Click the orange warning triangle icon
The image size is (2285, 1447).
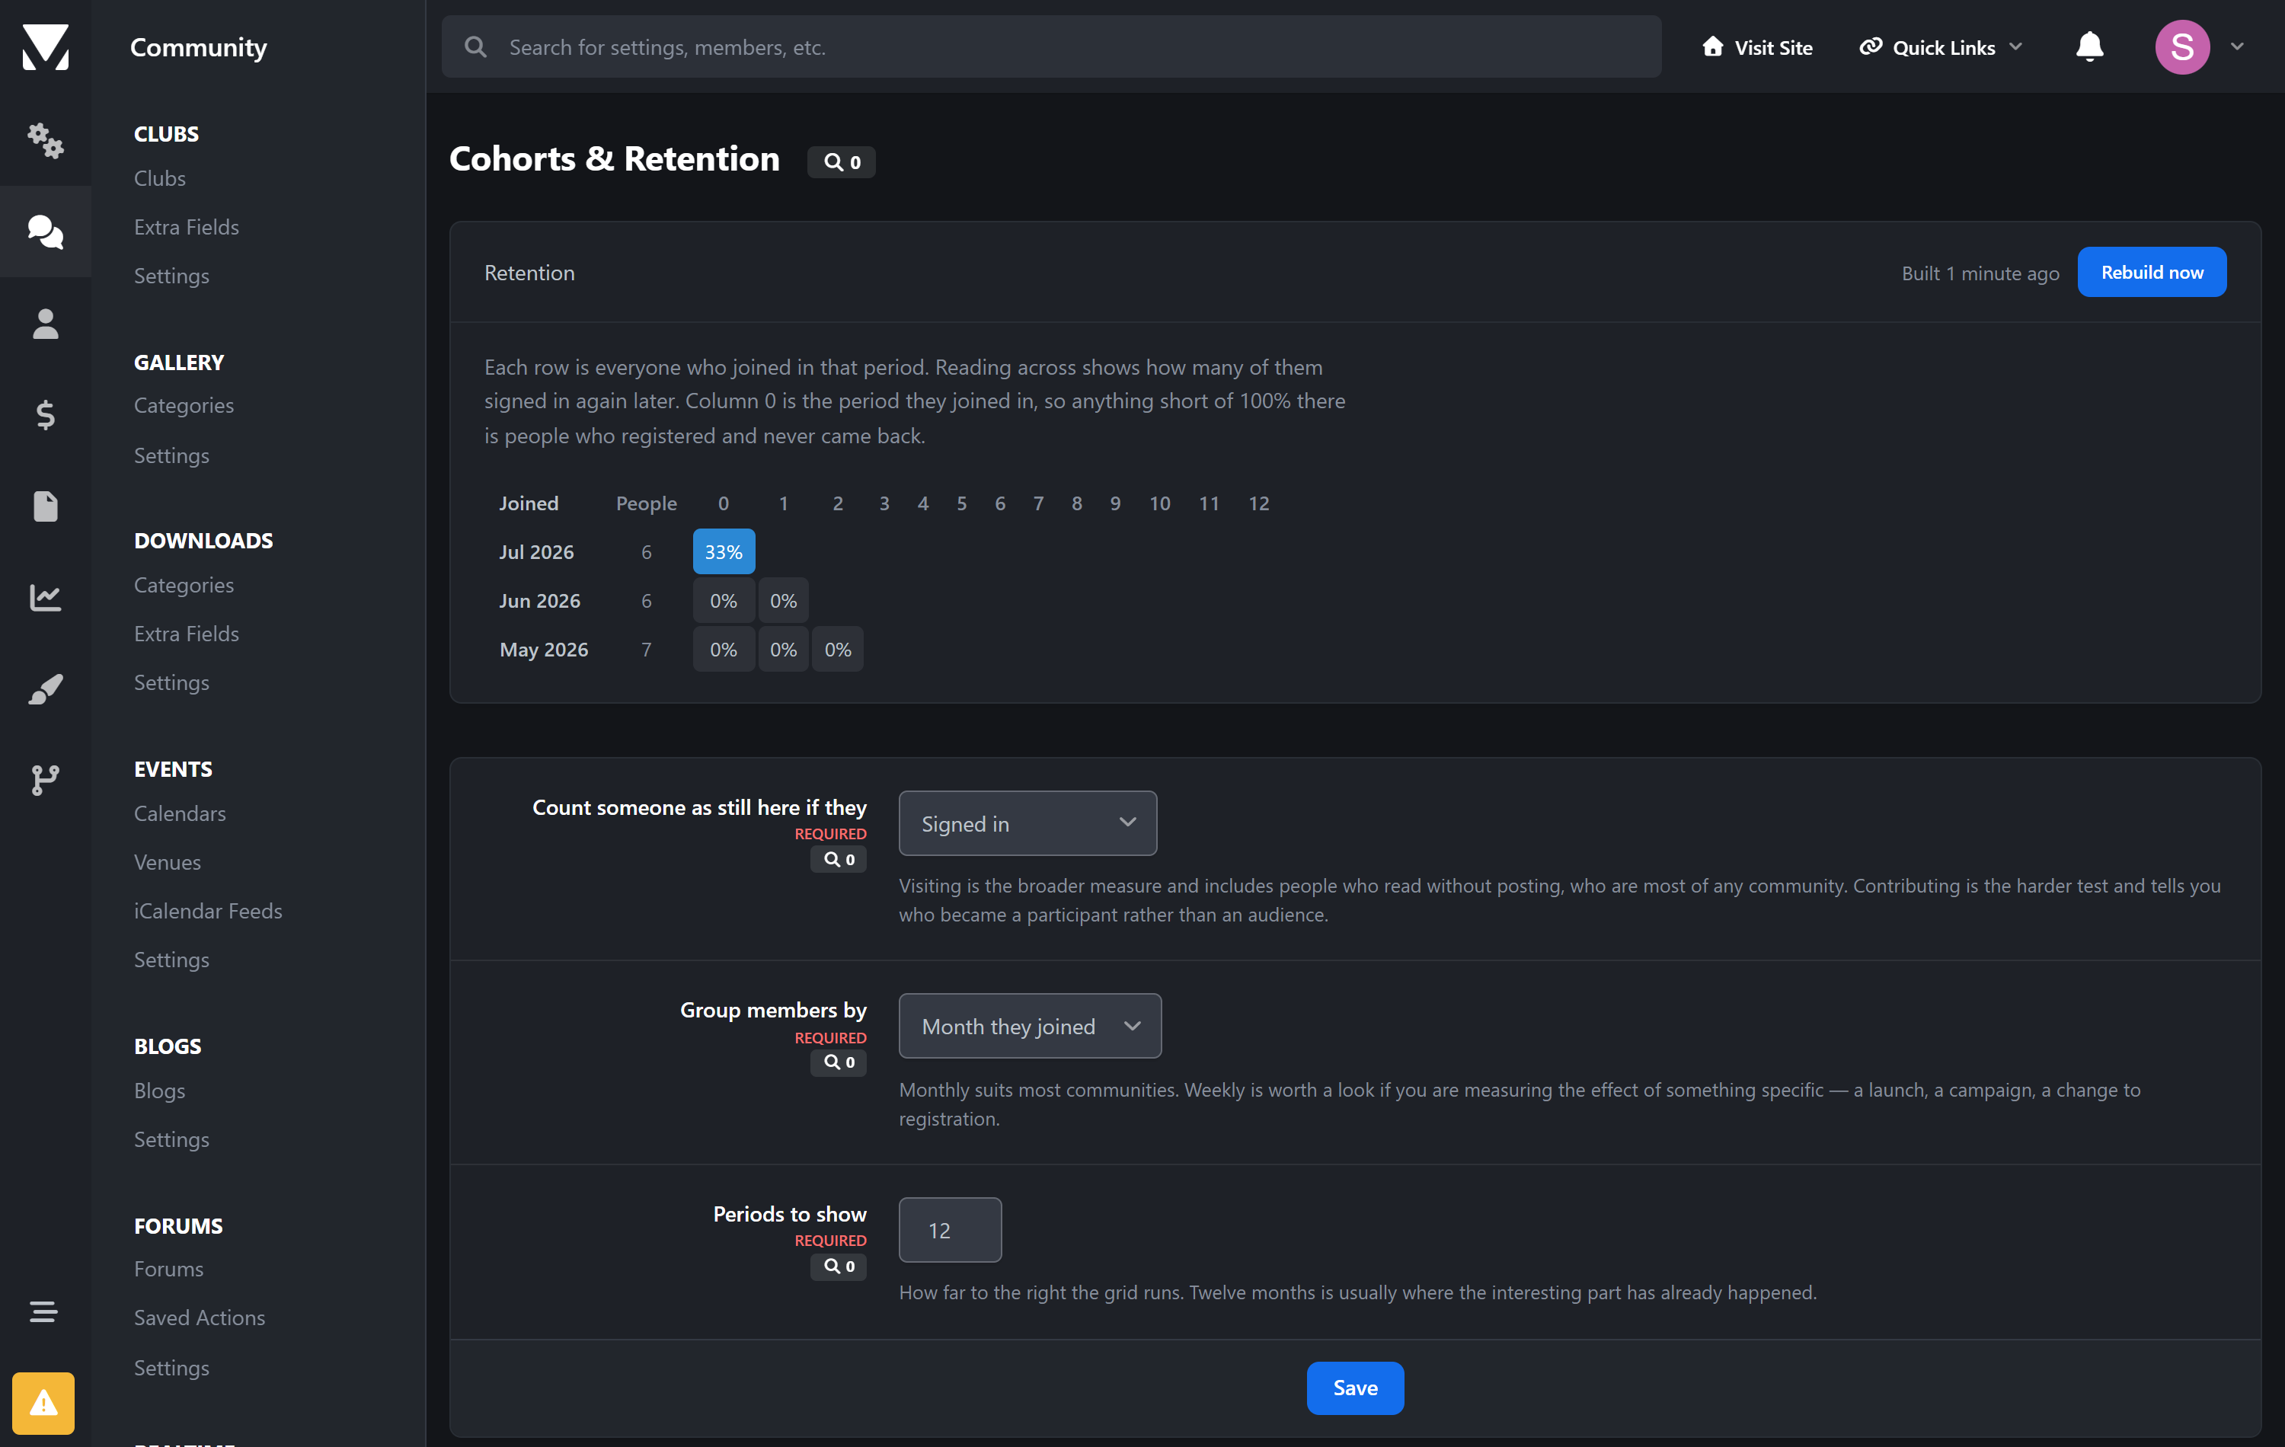click(x=43, y=1402)
